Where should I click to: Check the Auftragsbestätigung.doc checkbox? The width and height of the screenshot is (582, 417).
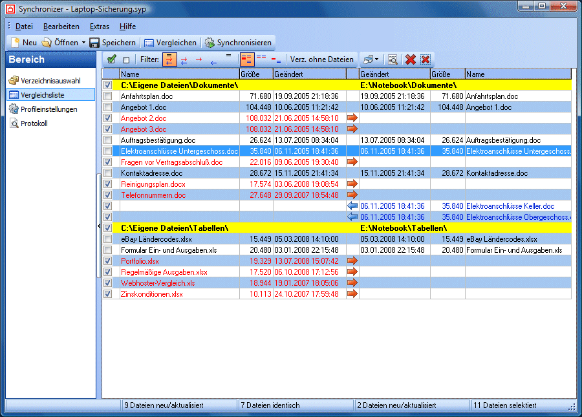[x=107, y=140]
